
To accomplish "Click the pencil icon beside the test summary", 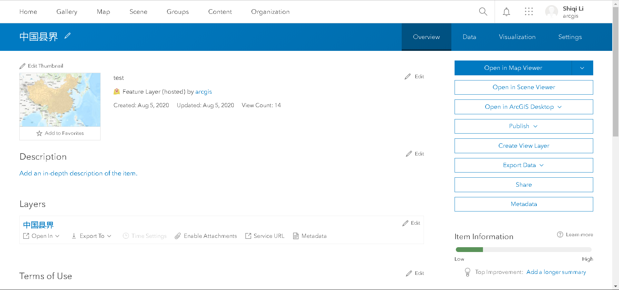I will tap(408, 77).
